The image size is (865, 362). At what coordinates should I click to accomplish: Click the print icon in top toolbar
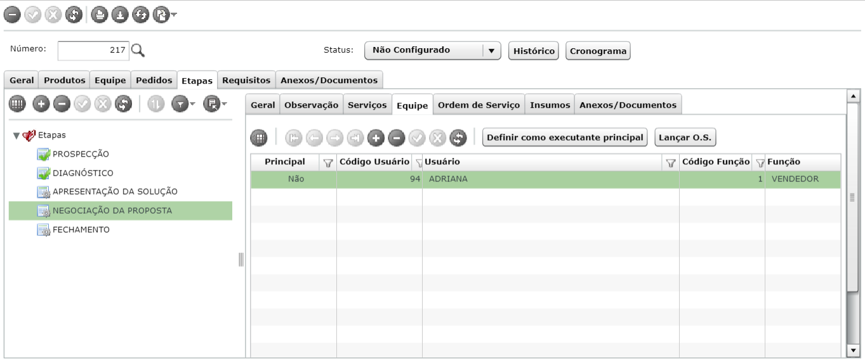coord(98,14)
